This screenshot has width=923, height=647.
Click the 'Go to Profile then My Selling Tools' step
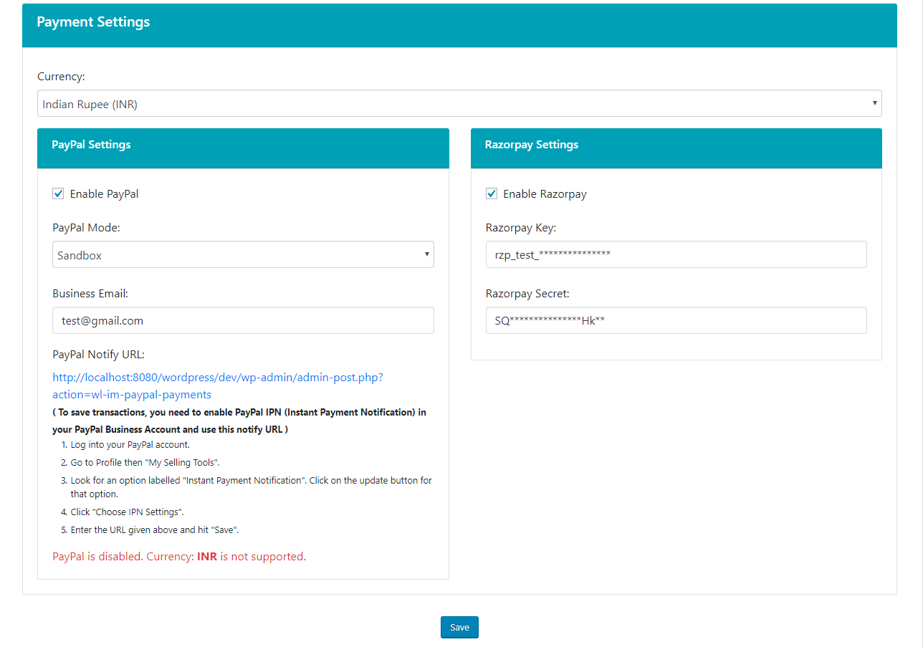click(x=145, y=463)
